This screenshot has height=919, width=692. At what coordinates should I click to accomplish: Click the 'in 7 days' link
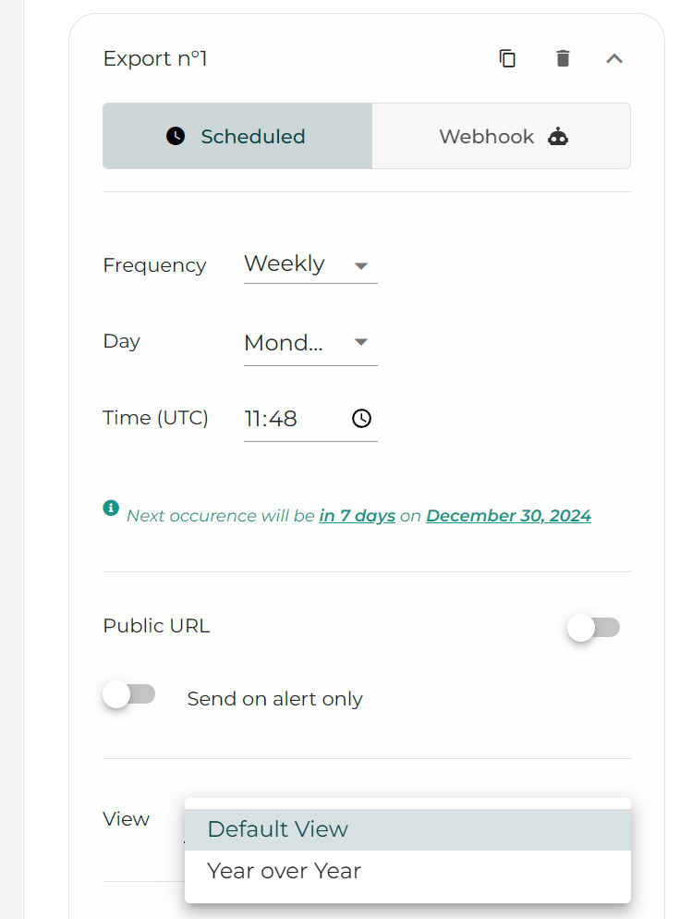[358, 516]
